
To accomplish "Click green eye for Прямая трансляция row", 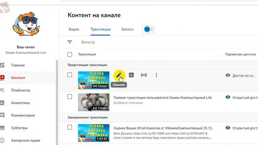I will click(228, 97).
